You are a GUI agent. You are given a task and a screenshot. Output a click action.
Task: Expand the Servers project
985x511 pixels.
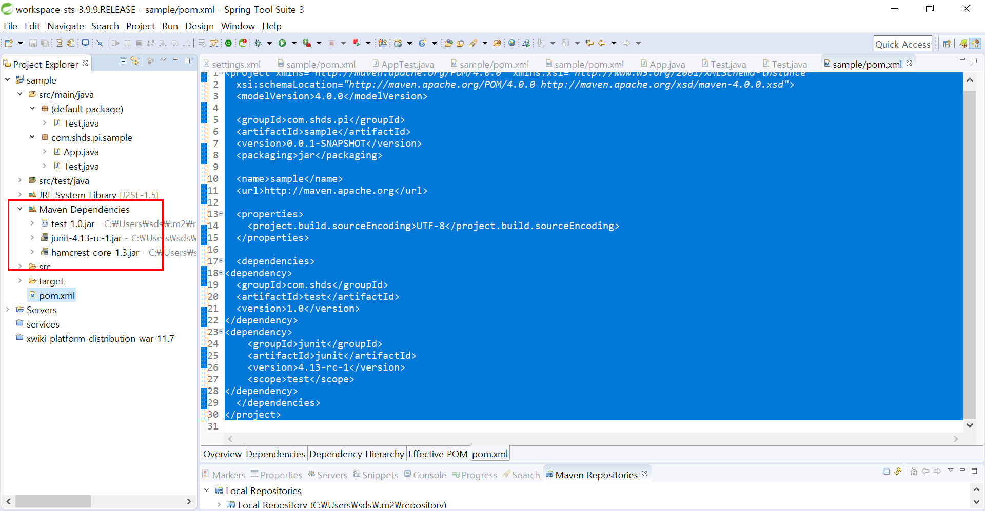[x=8, y=310]
